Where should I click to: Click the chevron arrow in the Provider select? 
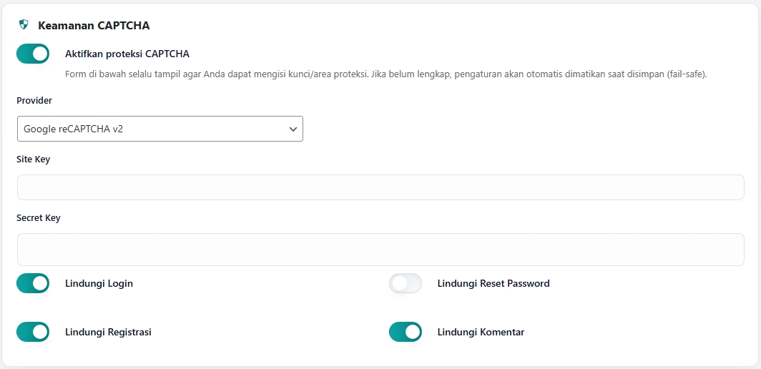tap(293, 129)
